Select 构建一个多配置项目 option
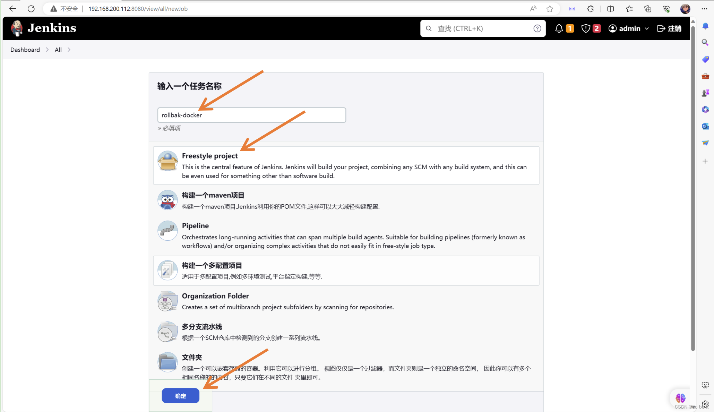The width and height of the screenshot is (714, 412). click(x=346, y=271)
